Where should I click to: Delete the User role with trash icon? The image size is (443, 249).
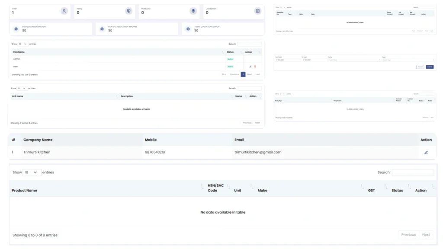(x=255, y=67)
